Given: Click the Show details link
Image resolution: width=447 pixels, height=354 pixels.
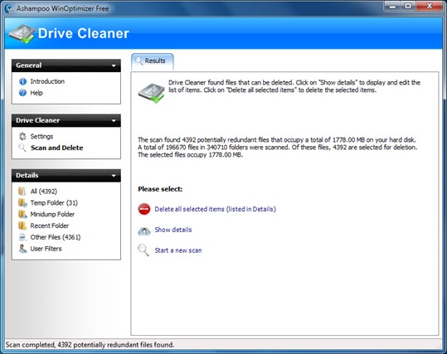Looking at the screenshot, I should [x=173, y=230].
